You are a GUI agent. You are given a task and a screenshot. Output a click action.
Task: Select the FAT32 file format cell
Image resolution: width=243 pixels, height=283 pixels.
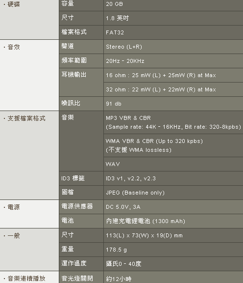173,32
